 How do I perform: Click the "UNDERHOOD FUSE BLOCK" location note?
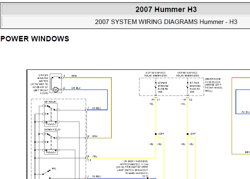pyautogui.click(x=214, y=85)
